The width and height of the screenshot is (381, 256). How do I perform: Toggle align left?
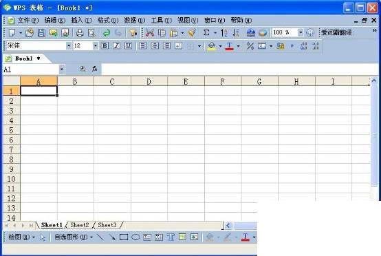[x=143, y=45]
